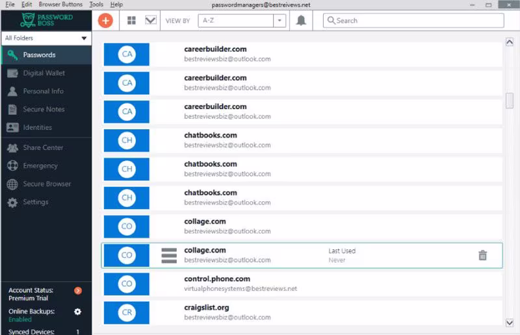Open Digital Wallet icon in sidebar

coord(12,73)
